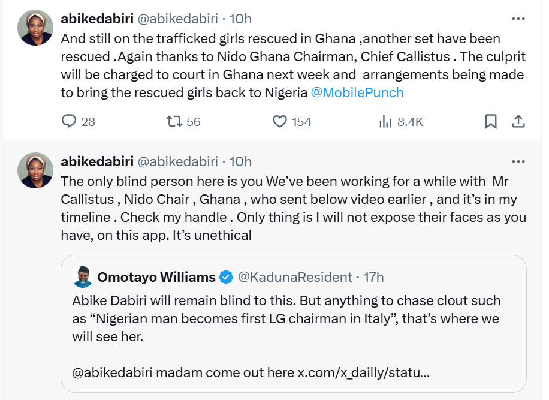
Task: Reply to the trafficked girls tweet
Action: (70, 122)
